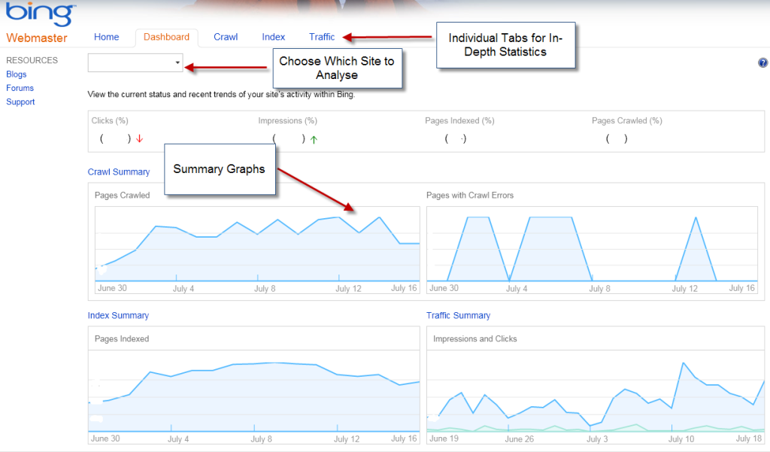Click the Pages Indexed (%) label

click(459, 121)
